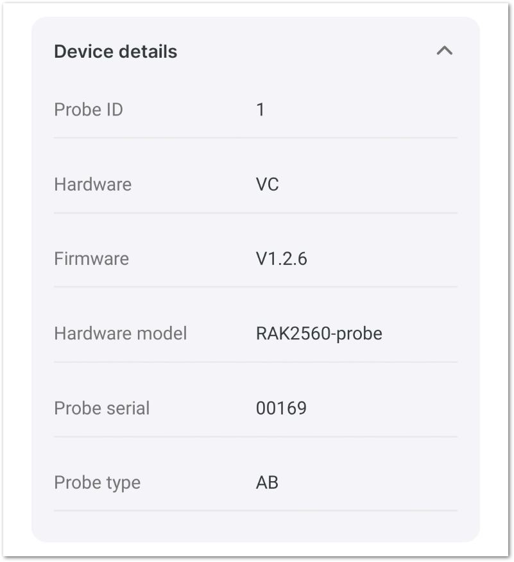Click the divider below Hardware model row
Viewport: 514px width, 562px height.
pos(255,362)
